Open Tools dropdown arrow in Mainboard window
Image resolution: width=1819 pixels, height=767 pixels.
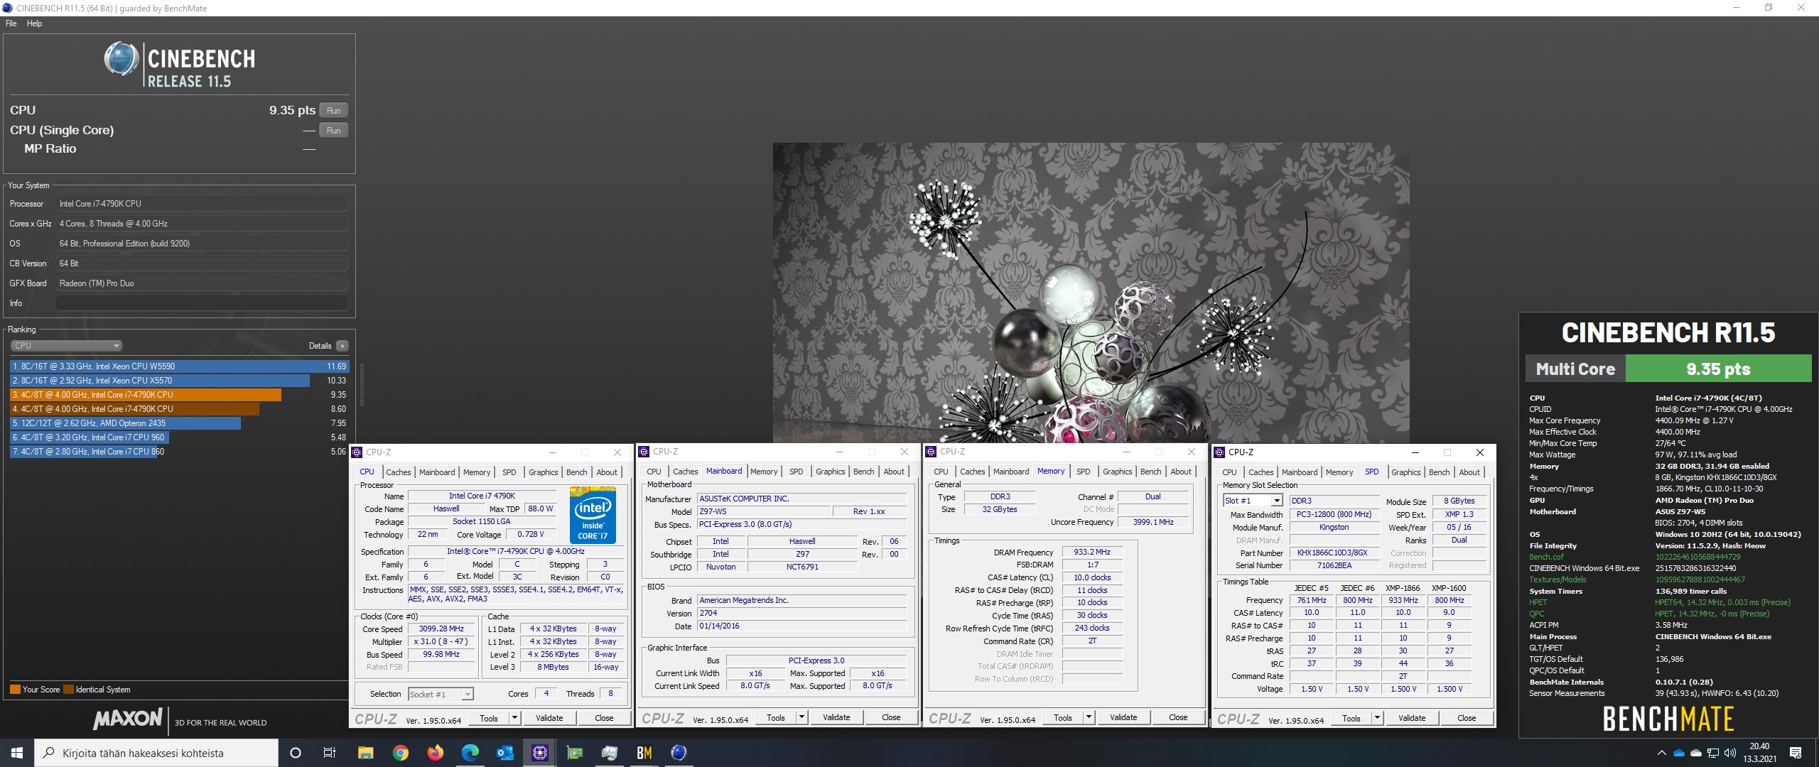(x=801, y=717)
